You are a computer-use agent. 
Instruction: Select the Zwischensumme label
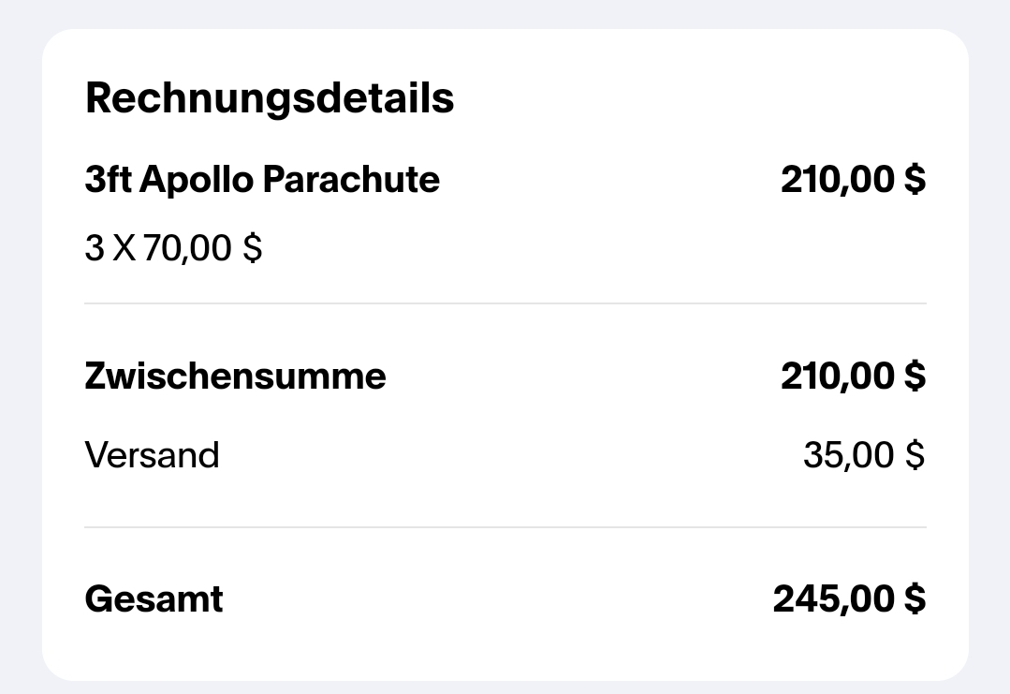pos(235,376)
